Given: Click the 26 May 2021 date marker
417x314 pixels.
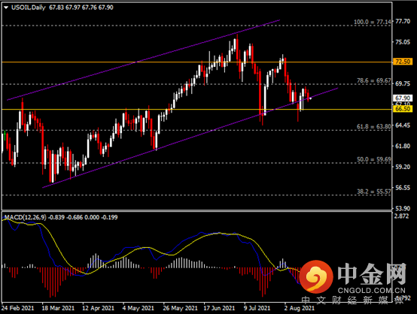Looking at the screenshot, I should coord(180,308).
